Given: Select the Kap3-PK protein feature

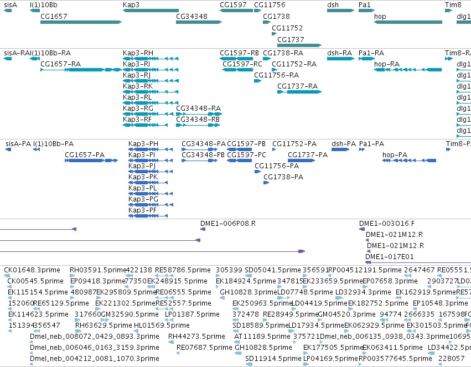Looking at the screenshot, I should [148, 183].
